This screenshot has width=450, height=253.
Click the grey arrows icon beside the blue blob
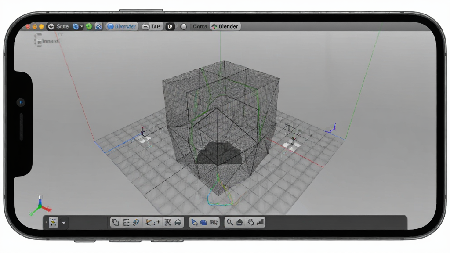tap(214, 222)
